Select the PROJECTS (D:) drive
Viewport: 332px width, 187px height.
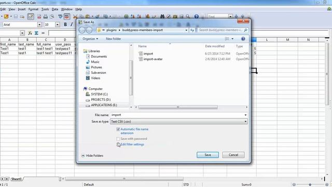pyautogui.click(x=98, y=100)
